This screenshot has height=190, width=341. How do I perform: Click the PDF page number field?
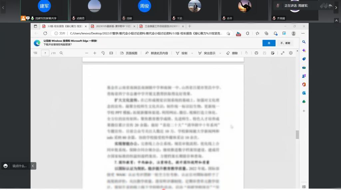click(45, 53)
